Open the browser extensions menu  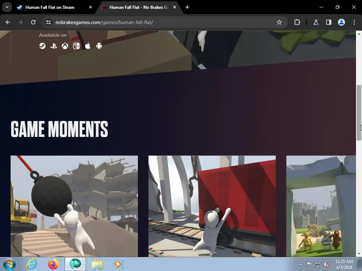pyautogui.click(x=297, y=22)
